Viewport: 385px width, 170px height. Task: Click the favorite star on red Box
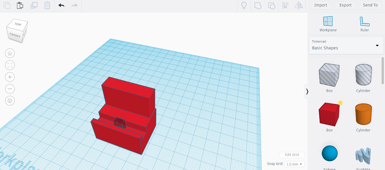[340, 103]
